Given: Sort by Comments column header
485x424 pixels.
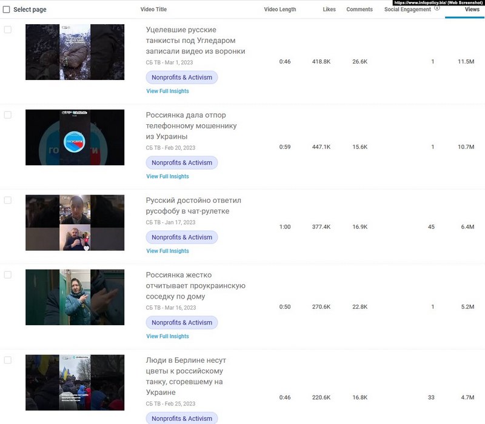Looking at the screenshot, I should point(360,10).
